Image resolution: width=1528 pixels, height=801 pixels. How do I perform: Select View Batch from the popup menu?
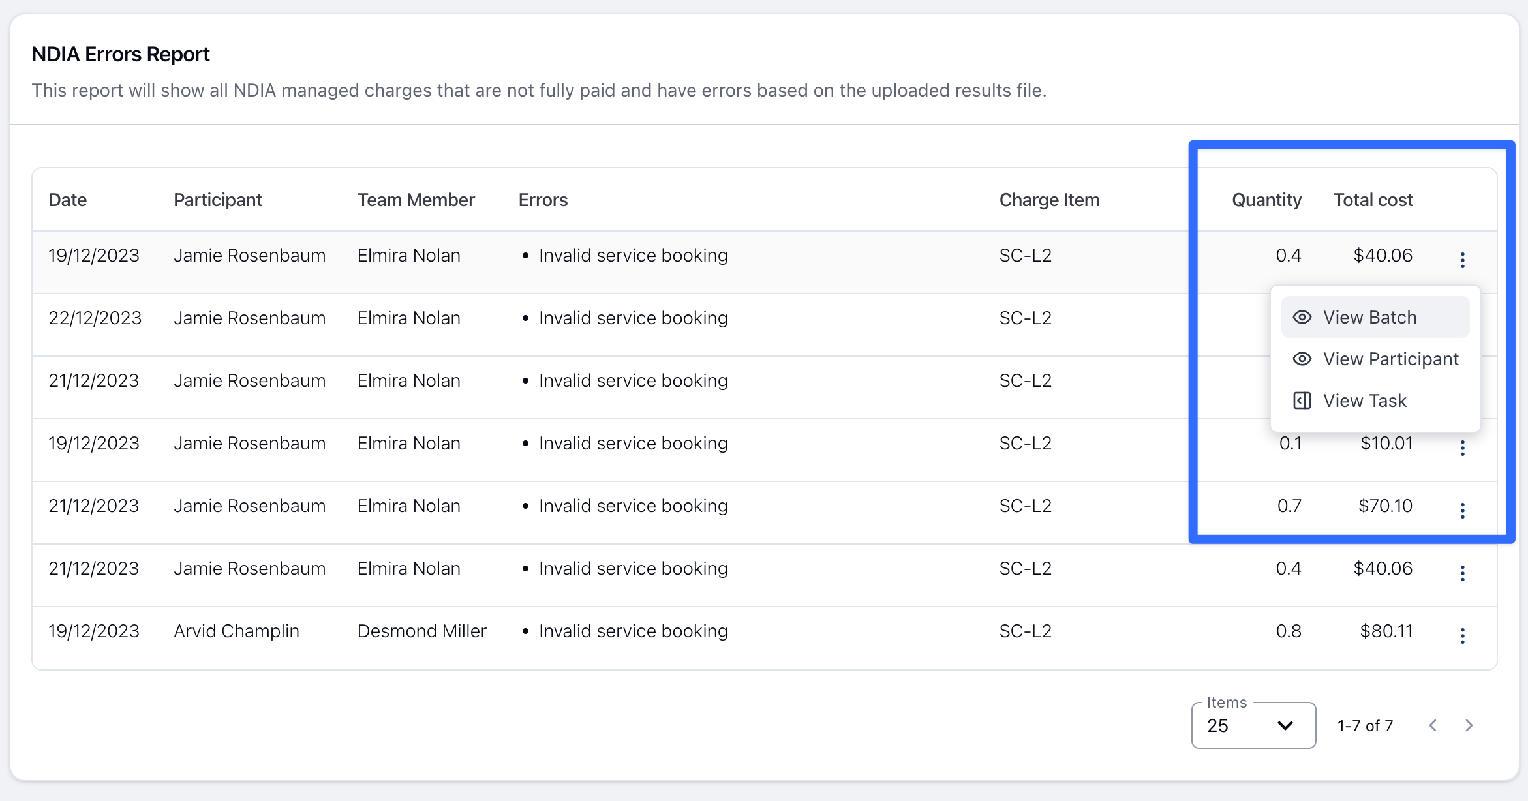pos(1375,317)
